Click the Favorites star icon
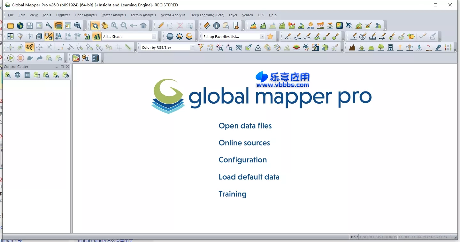 pos(270,36)
